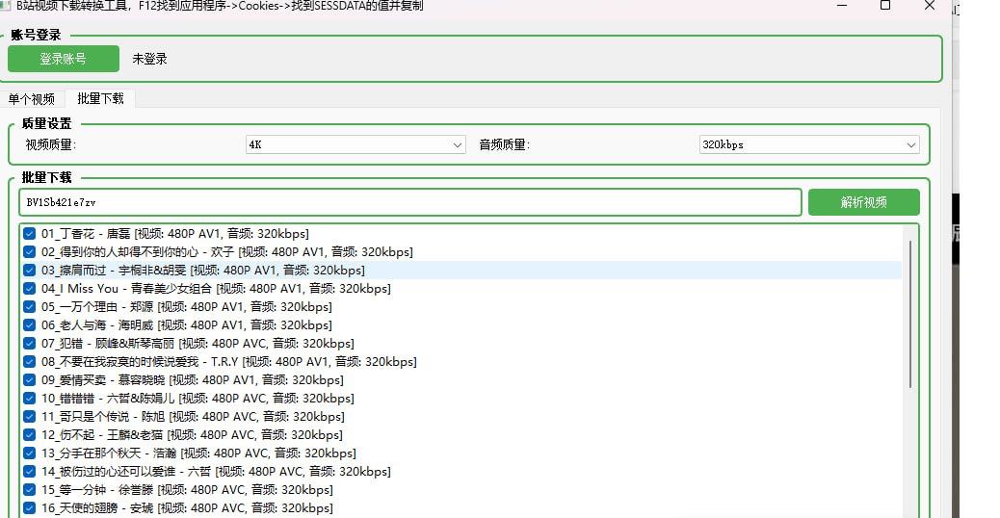
Task: Select the highlighted row 03_擦肩而过 - 宇桐非&胡雯
Action: tap(202, 271)
